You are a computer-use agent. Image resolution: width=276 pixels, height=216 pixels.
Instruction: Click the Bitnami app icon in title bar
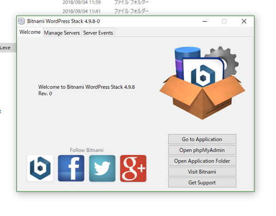pyautogui.click(x=22, y=21)
